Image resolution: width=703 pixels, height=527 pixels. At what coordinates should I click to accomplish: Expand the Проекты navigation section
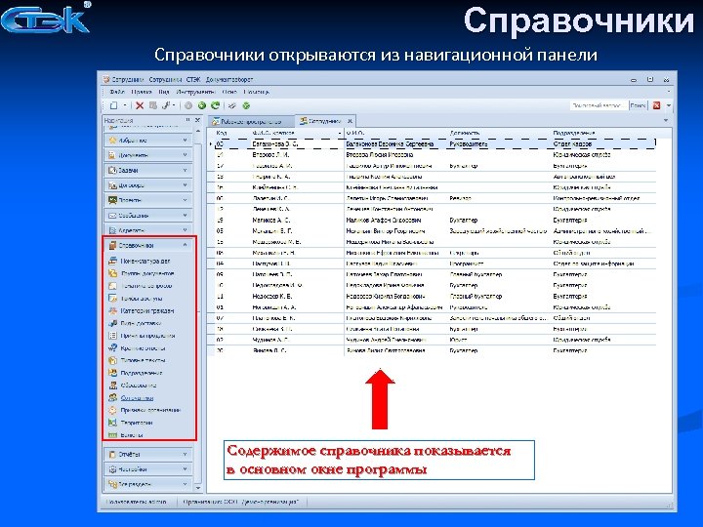148,200
